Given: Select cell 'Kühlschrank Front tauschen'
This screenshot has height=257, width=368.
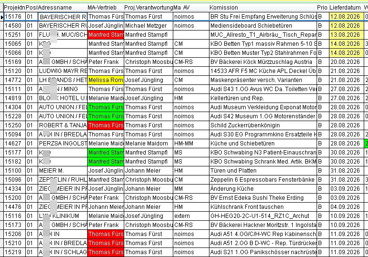Looking at the screenshot, I should (263, 206).
